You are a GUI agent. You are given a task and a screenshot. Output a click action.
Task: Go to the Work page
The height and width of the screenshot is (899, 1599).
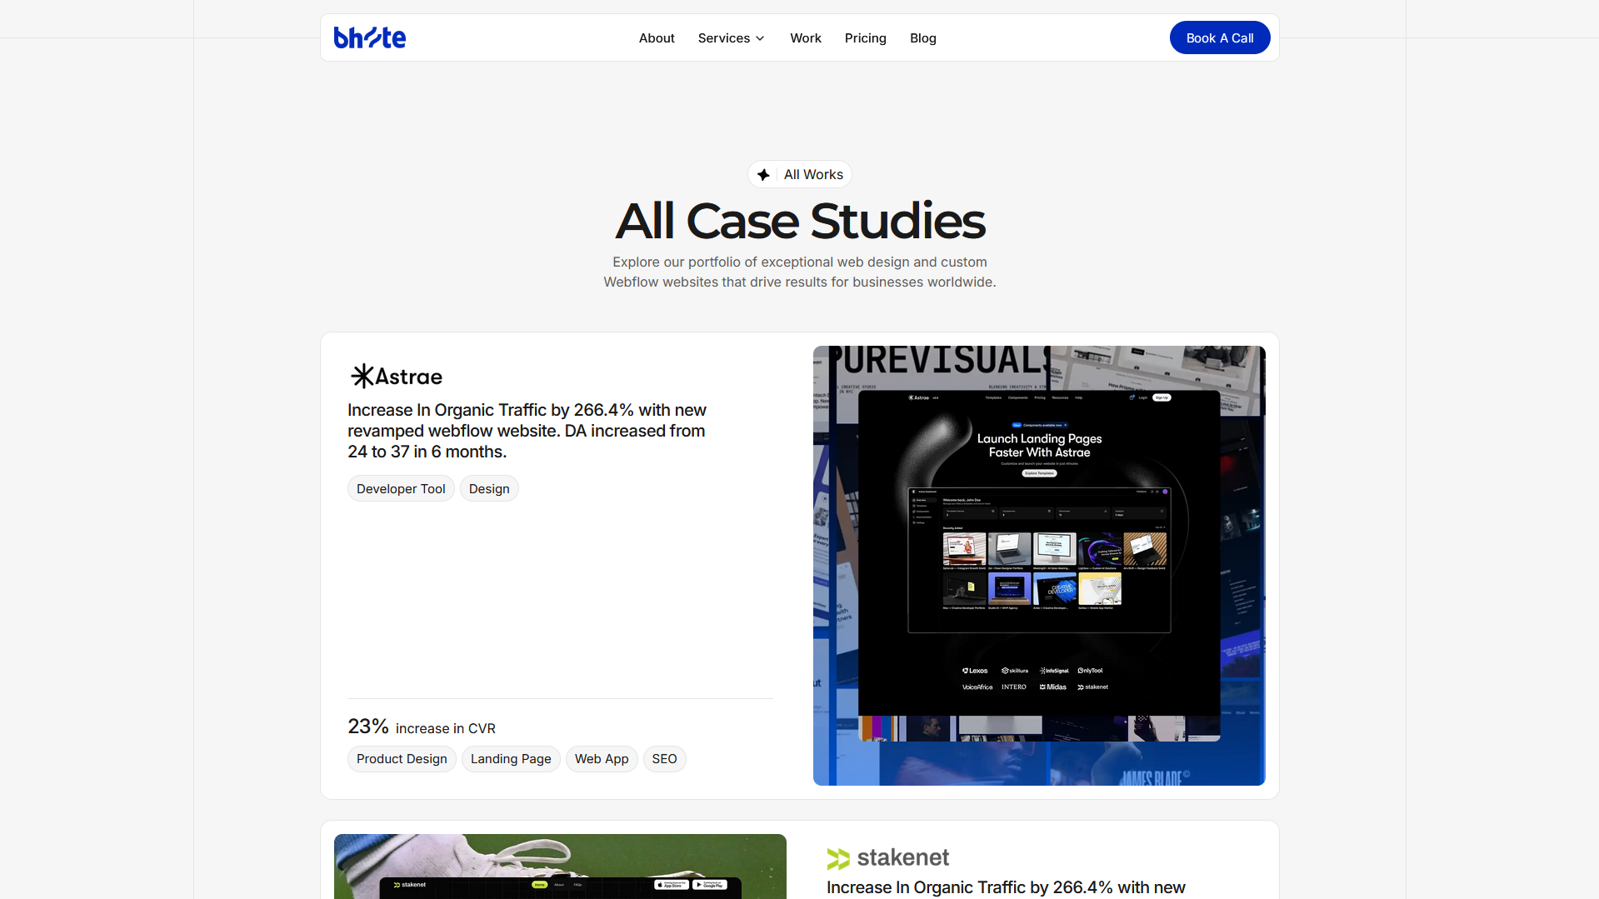(806, 38)
